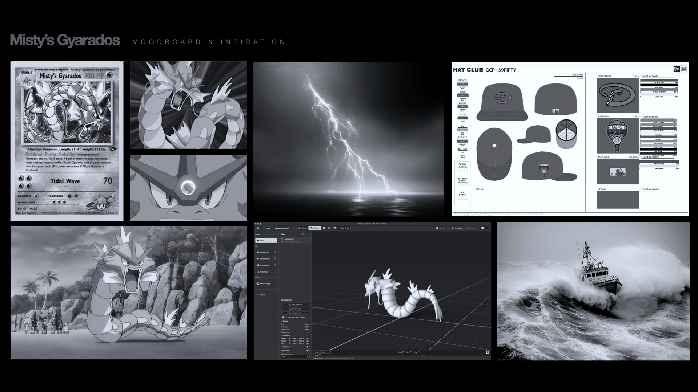Screen dimensions: 698x392
Task: Click the Snapshot button
Action: [457, 228]
